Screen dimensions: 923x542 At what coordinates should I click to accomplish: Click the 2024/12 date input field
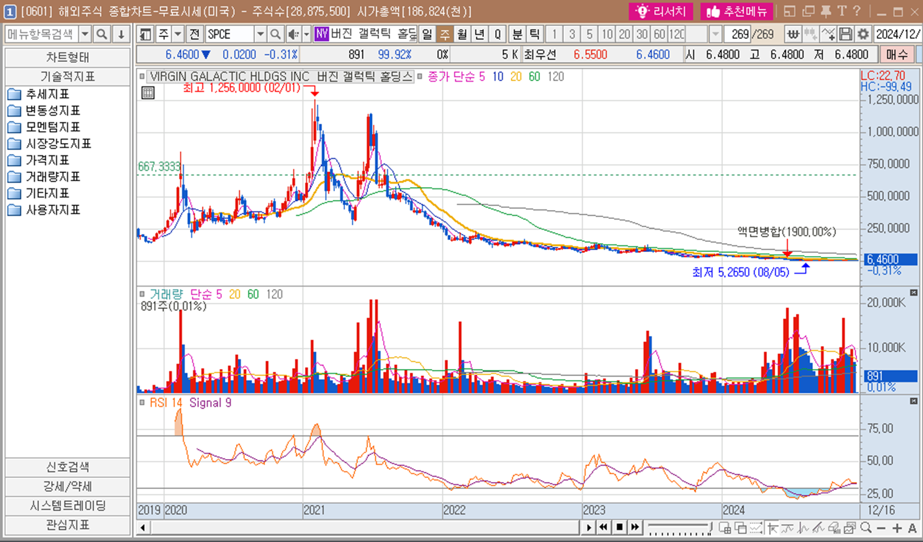pos(897,34)
